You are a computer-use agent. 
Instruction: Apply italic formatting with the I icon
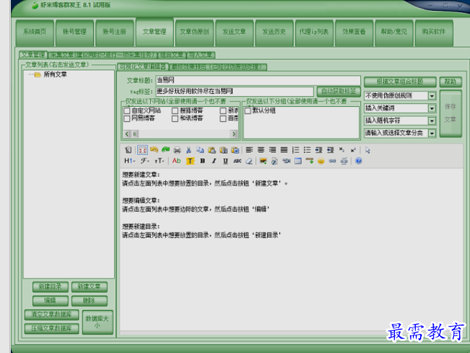pyautogui.click(x=214, y=161)
